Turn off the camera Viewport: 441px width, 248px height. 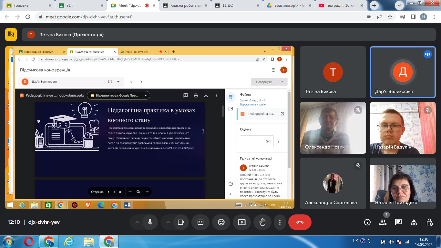pos(181,222)
